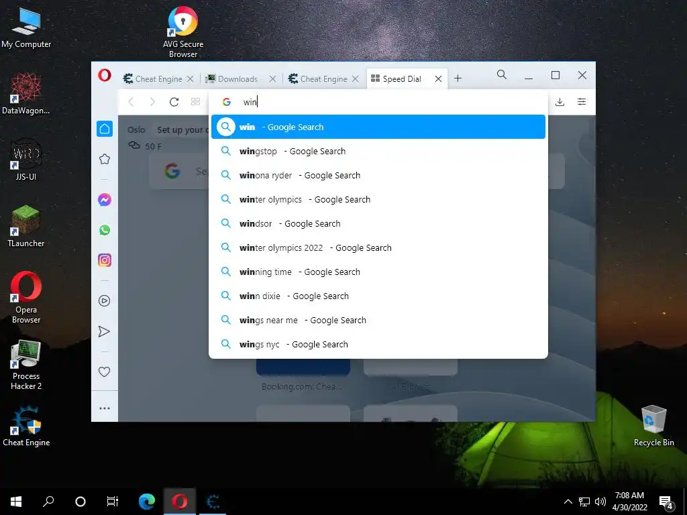The image size is (687, 515).
Task: Select Process Hacker 2 desktop shortcut
Action: click(x=26, y=364)
